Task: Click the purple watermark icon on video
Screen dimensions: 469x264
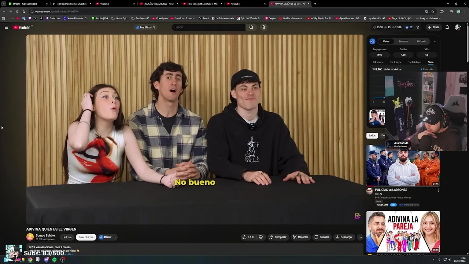Action: coord(357,216)
